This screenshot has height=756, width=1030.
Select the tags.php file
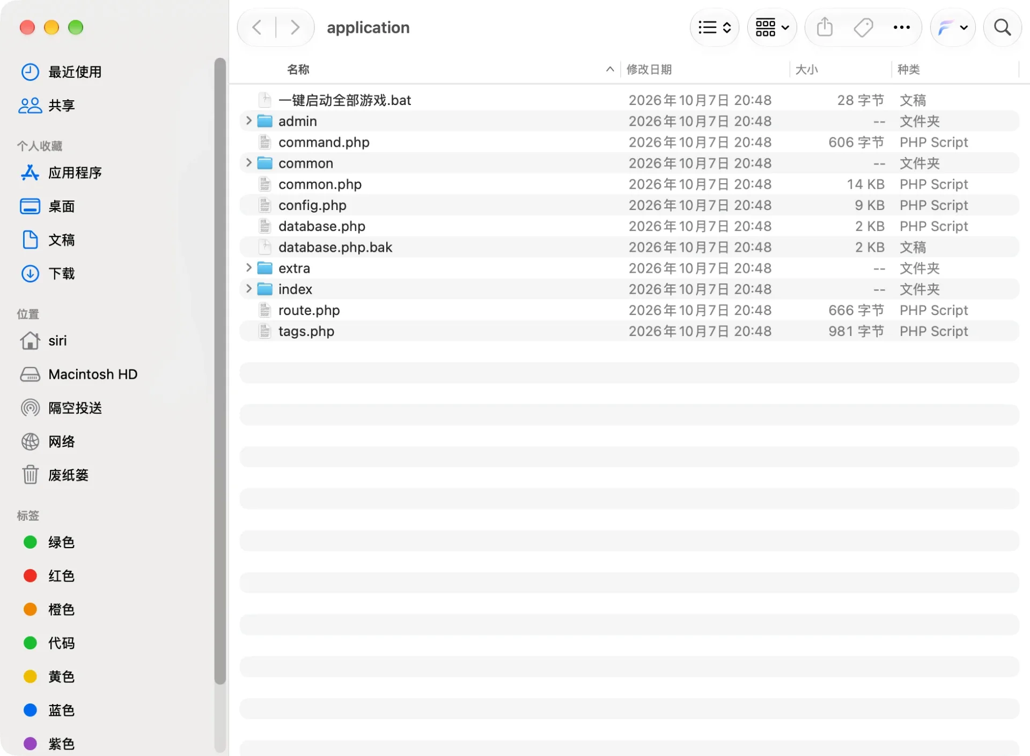(629, 331)
